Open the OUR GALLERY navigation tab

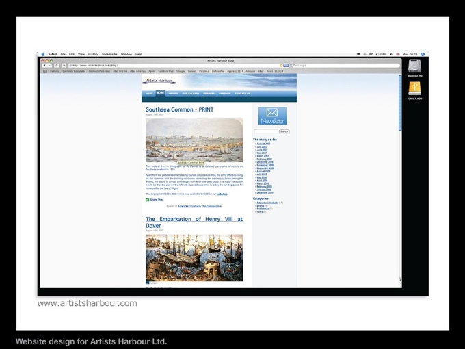click(x=190, y=94)
